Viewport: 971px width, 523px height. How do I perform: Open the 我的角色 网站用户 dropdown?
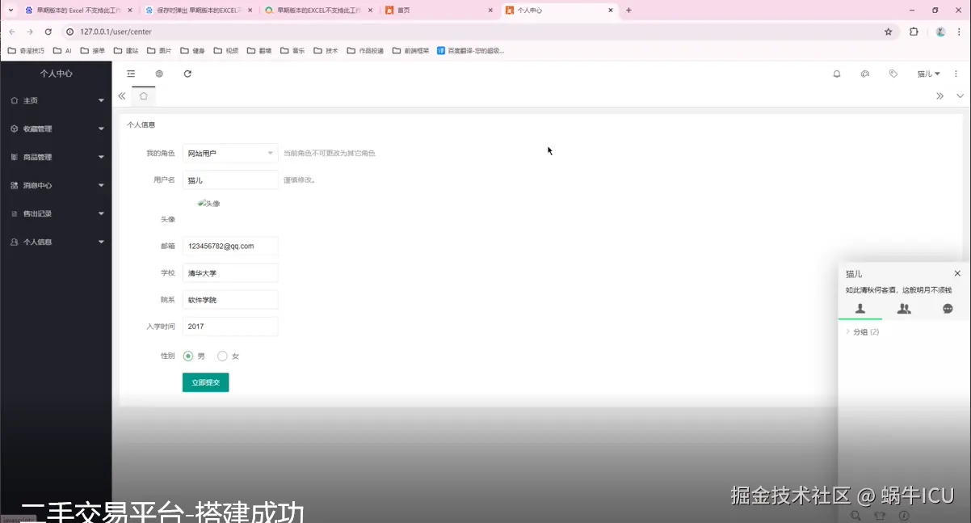tap(230, 153)
